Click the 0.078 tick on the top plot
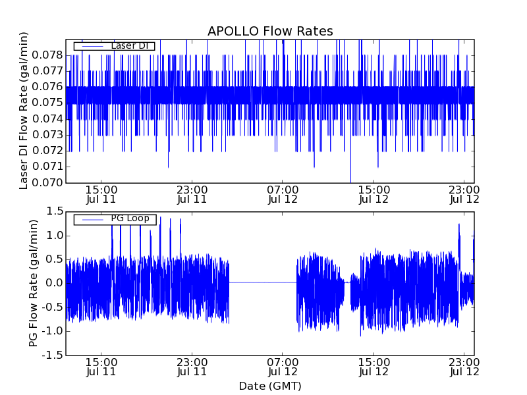This screenshot has width=527, height=395. click(49, 55)
